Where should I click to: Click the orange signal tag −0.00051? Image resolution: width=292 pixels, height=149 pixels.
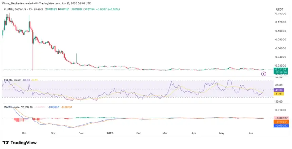281,122
